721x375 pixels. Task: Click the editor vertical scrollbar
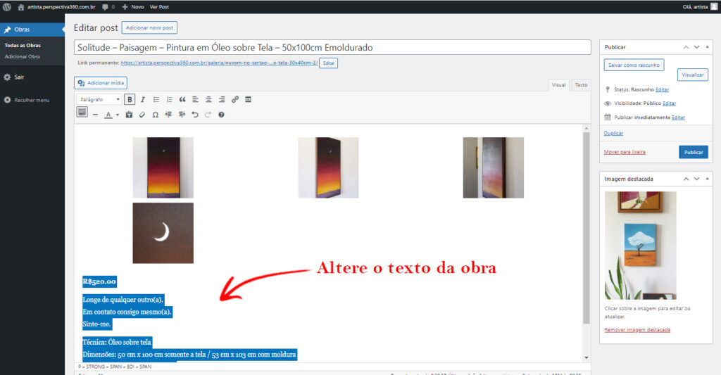point(587,227)
